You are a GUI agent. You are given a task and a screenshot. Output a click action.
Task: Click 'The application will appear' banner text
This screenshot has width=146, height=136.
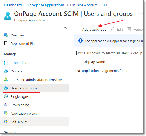114,41
